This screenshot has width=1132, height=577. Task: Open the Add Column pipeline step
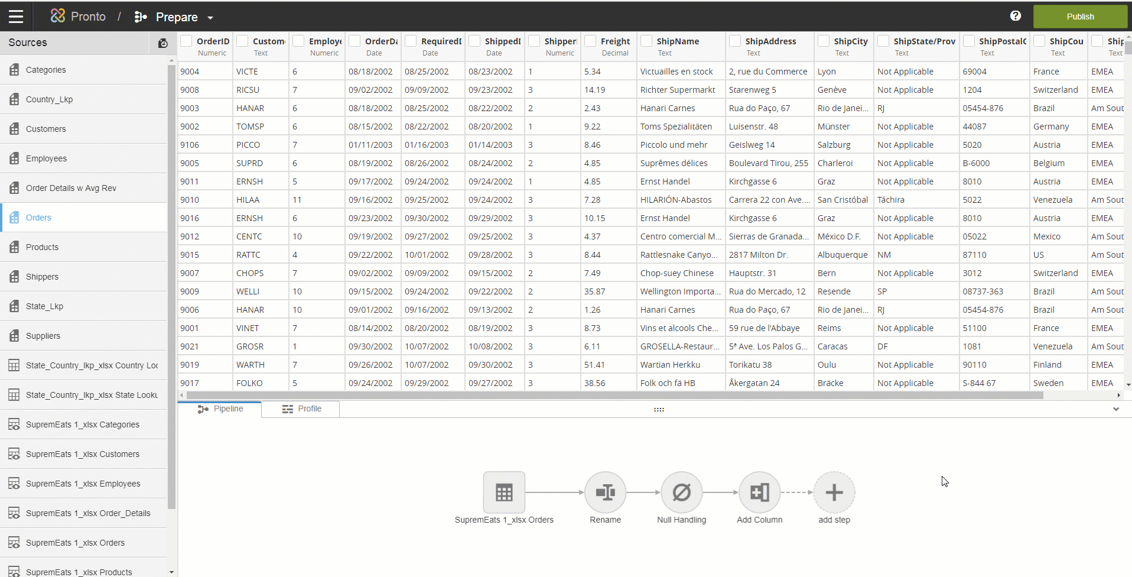pos(759,492)
